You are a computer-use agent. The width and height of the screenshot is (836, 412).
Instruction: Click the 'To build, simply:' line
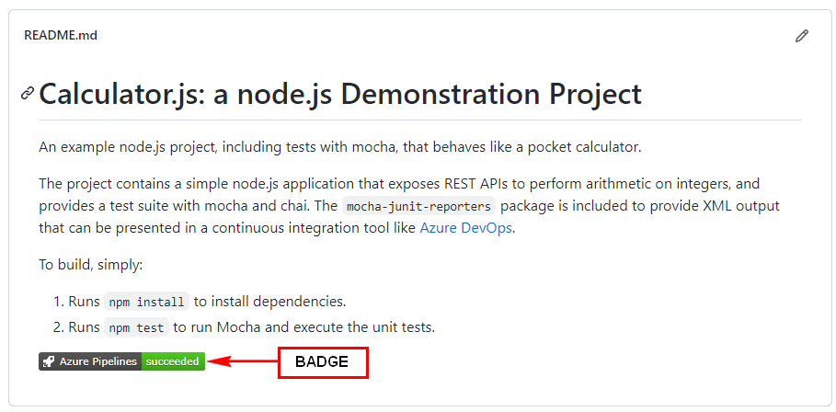[91, 264]
